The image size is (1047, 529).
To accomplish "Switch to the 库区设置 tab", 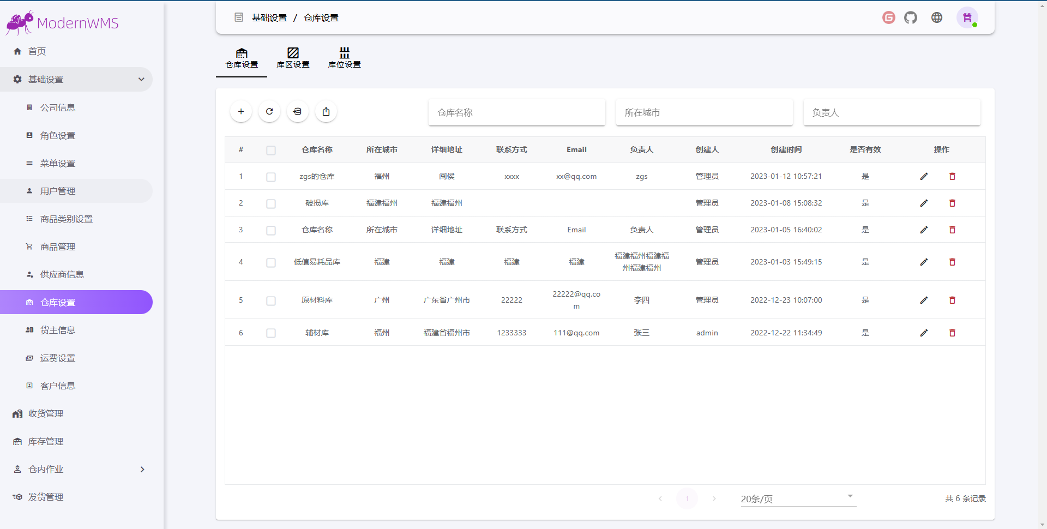I will coord(293,58).
